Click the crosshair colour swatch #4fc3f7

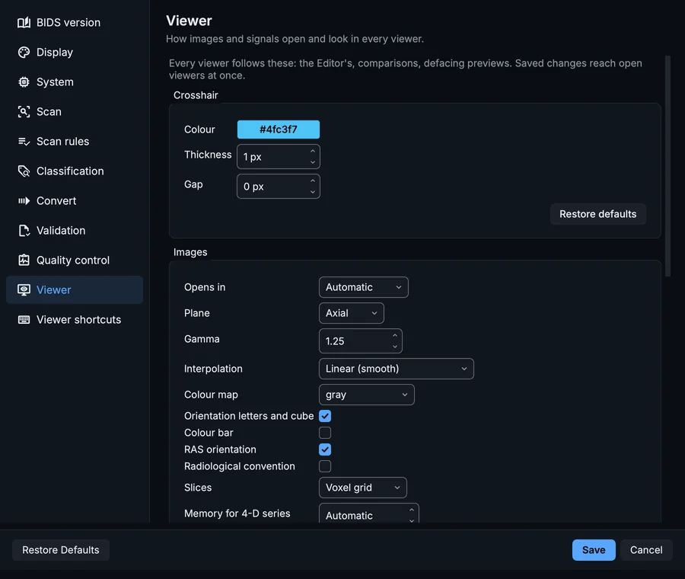279,130
